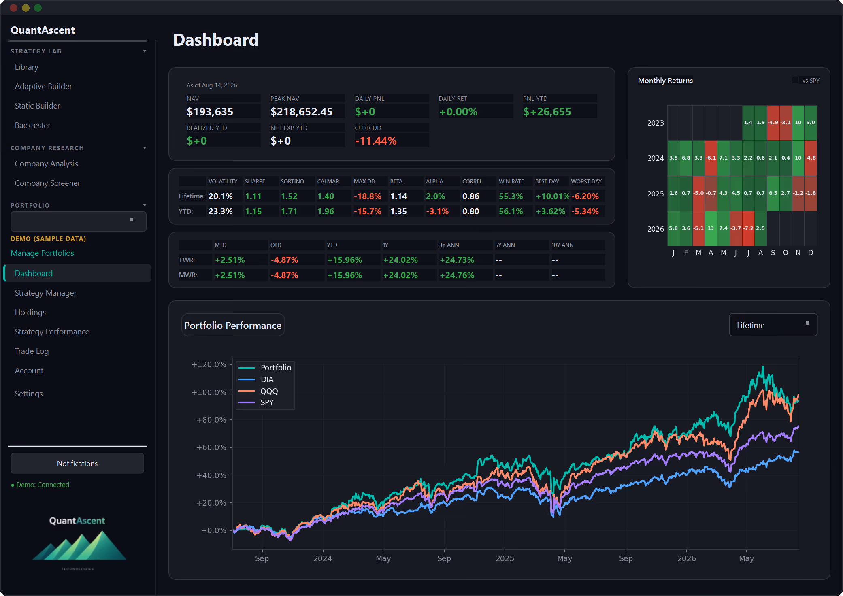Go to Adaptive Builder
The height and width of the screenshot is (596, 843).
43,86
